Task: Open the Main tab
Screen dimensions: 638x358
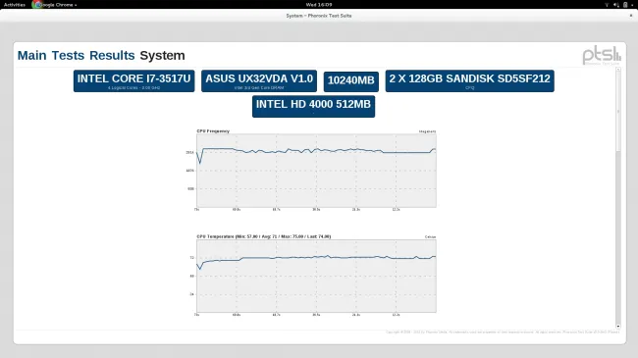Action: pyautogui.click(x=31, y=55)
